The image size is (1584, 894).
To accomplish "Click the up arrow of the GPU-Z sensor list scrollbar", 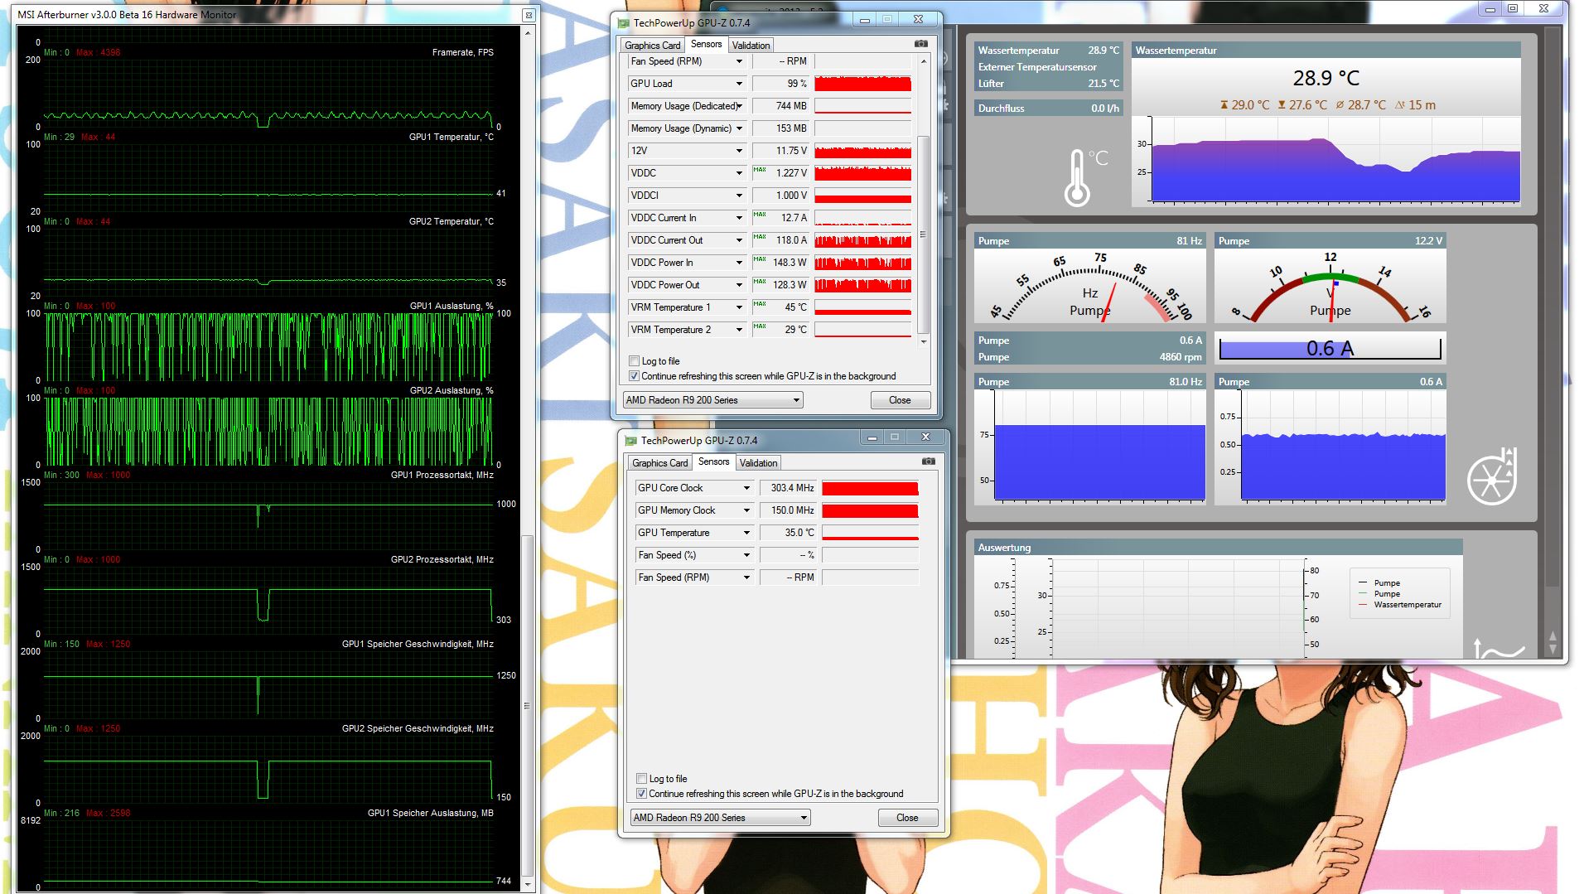I will tap(924, 61).
